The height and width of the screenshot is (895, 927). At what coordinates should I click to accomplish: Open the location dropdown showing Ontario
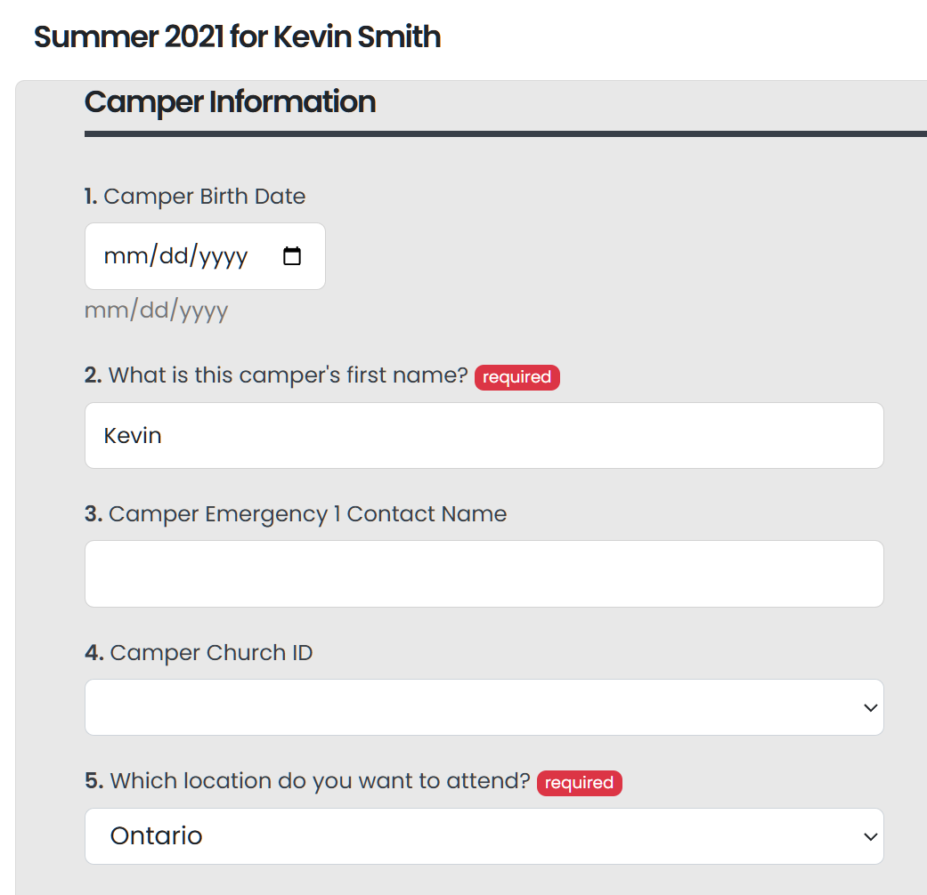click(484, 836)
